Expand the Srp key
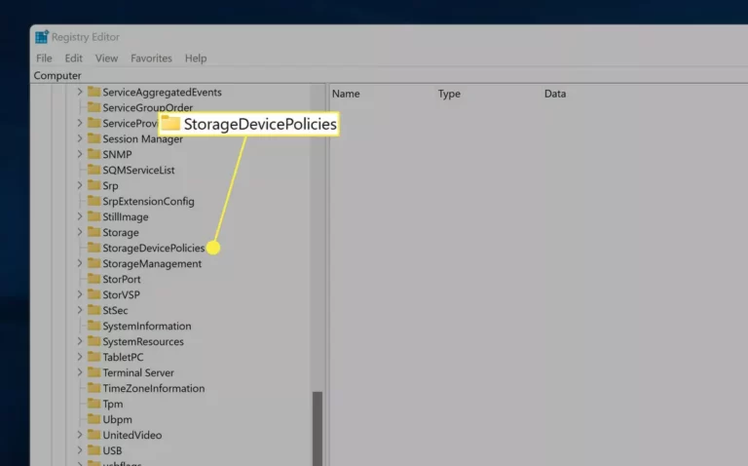 click(80, 185)
